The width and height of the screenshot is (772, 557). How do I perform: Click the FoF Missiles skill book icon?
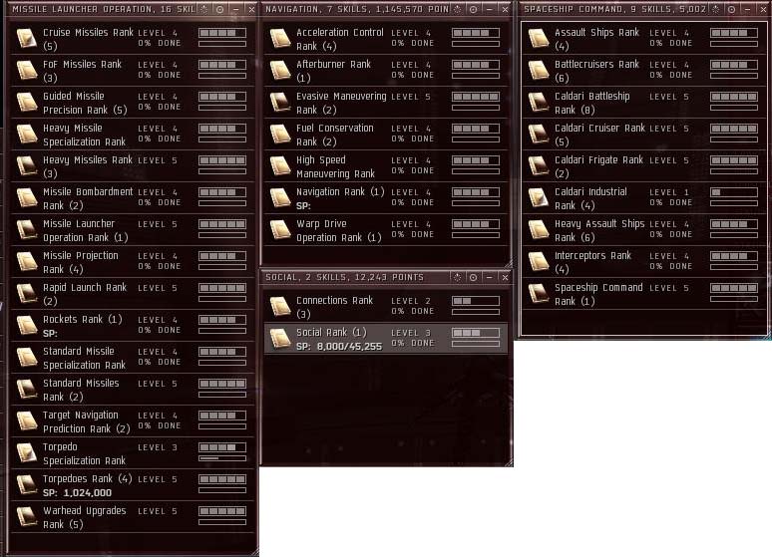[x=27, y=70]
